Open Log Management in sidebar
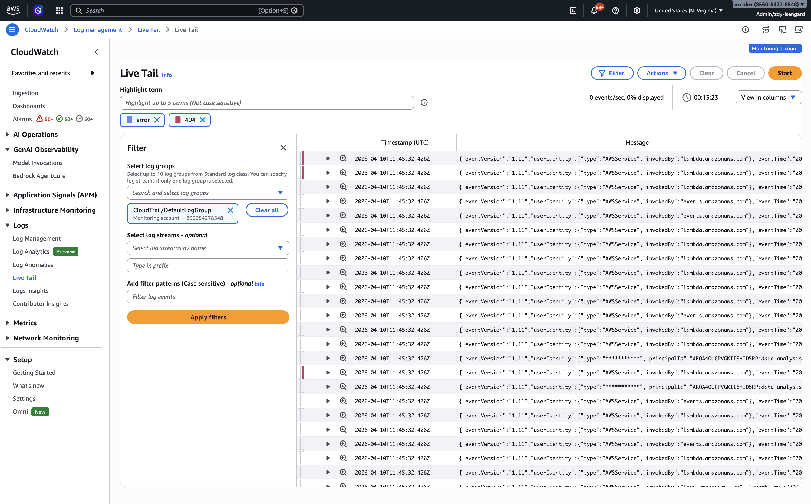 pyautogui.click(x=37, y=238)
